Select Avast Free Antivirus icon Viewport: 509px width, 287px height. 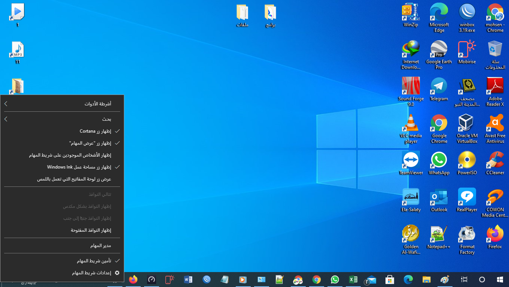click(x=495, y=129)
